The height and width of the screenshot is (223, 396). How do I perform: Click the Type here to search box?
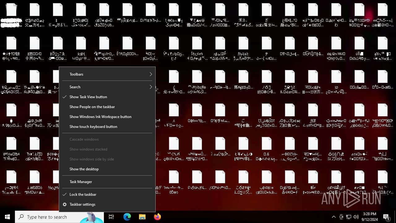[x=59, y=217]
